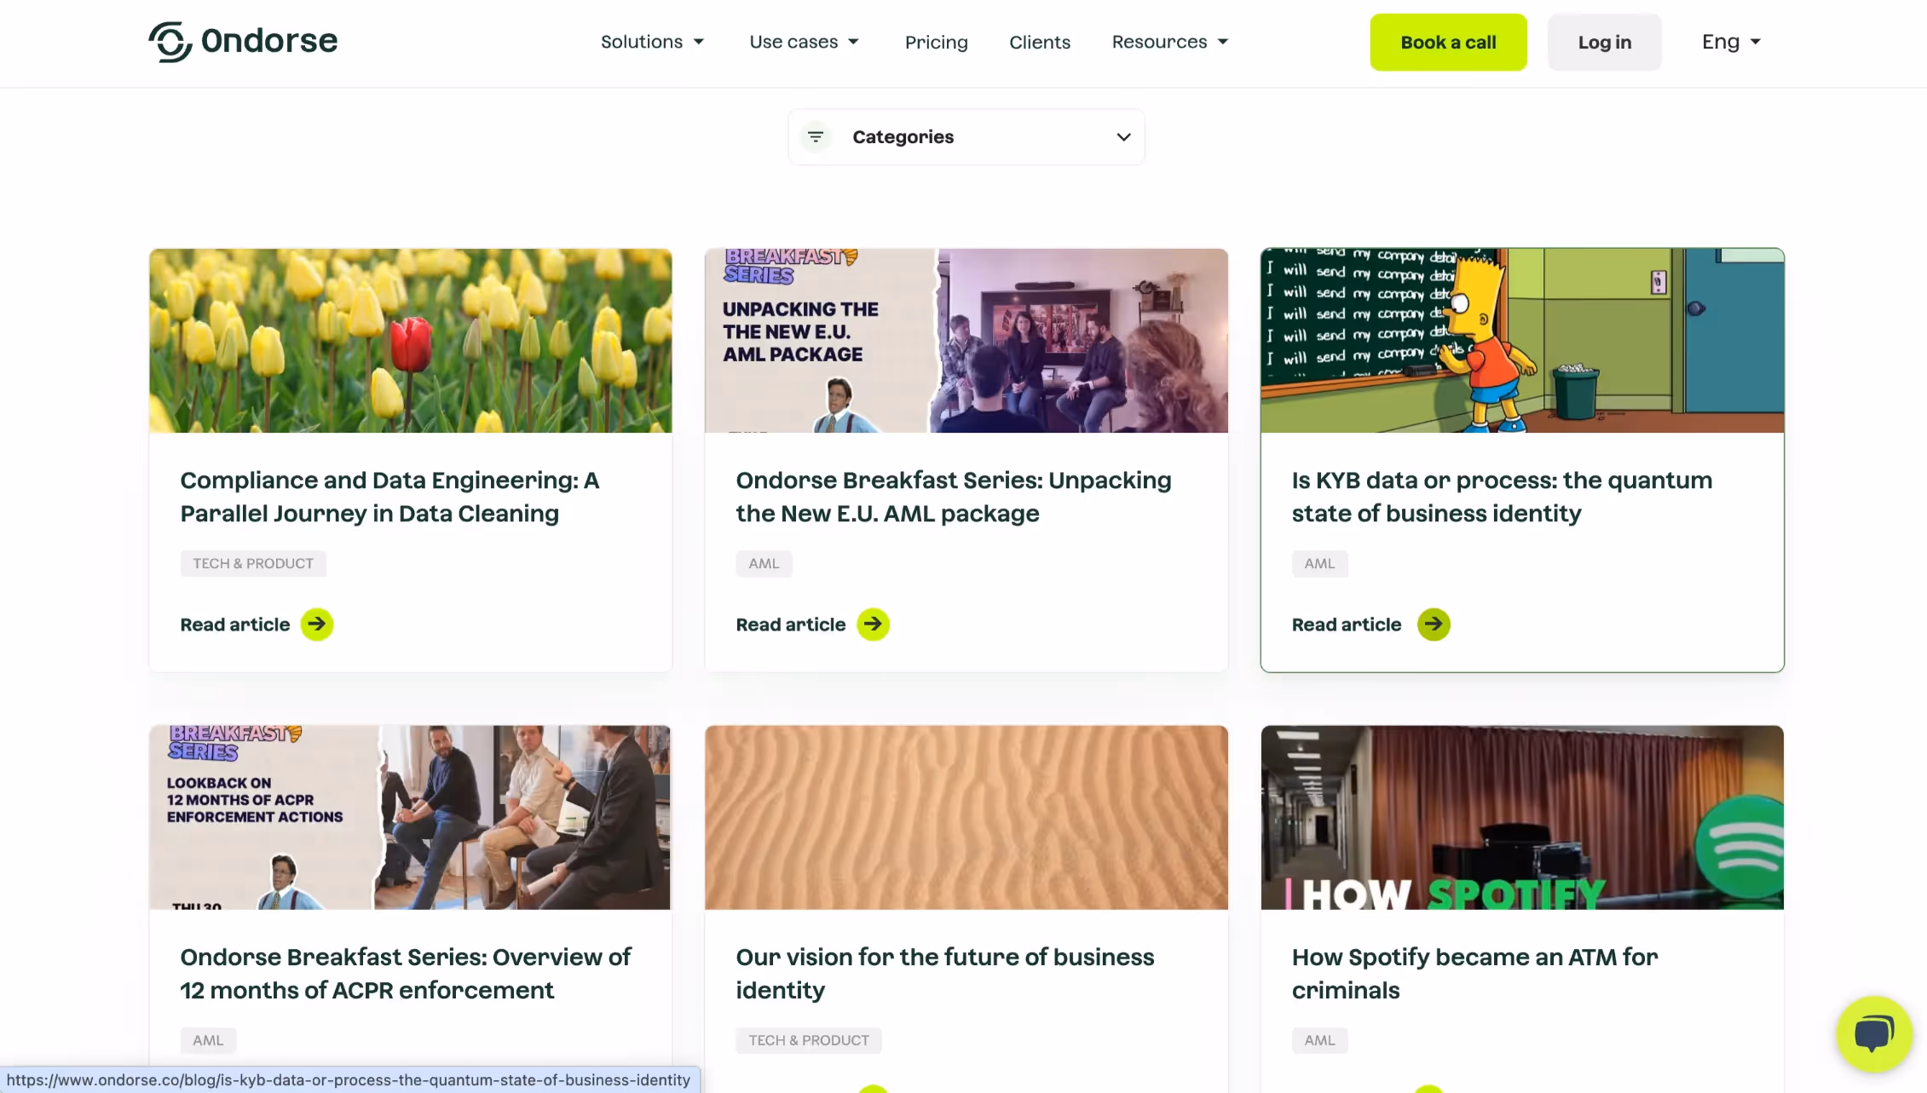Click arrow icon on Data Cleaning article
The height and width of the screenshot is (1093, 1927).
316,624
